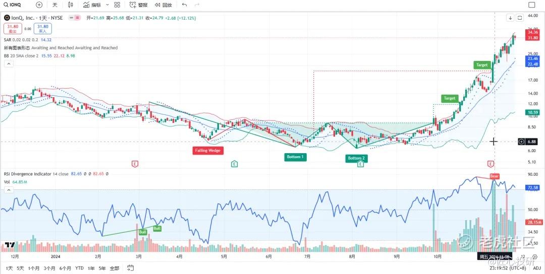Click the Falling Wedge pattern label
Screen dimensions: 545x274
208,151
